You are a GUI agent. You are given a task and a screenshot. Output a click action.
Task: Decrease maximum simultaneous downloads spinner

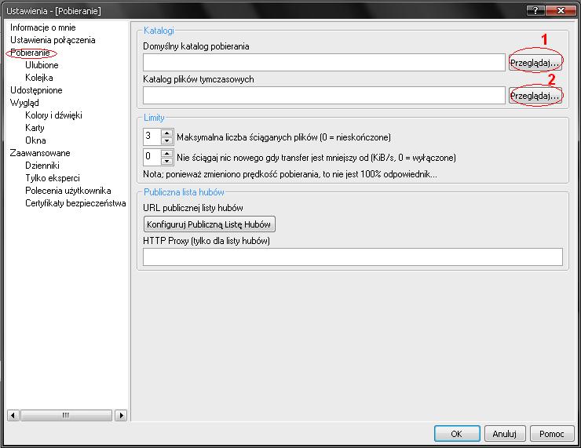166,140
